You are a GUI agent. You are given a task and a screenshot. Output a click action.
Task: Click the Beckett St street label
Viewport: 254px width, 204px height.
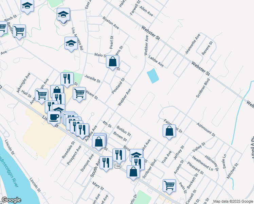[x=193, y=181]
